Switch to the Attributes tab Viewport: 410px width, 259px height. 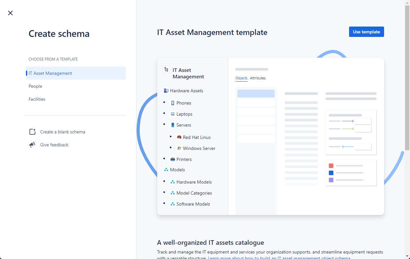pyautogui.click(x=258, y=78)
